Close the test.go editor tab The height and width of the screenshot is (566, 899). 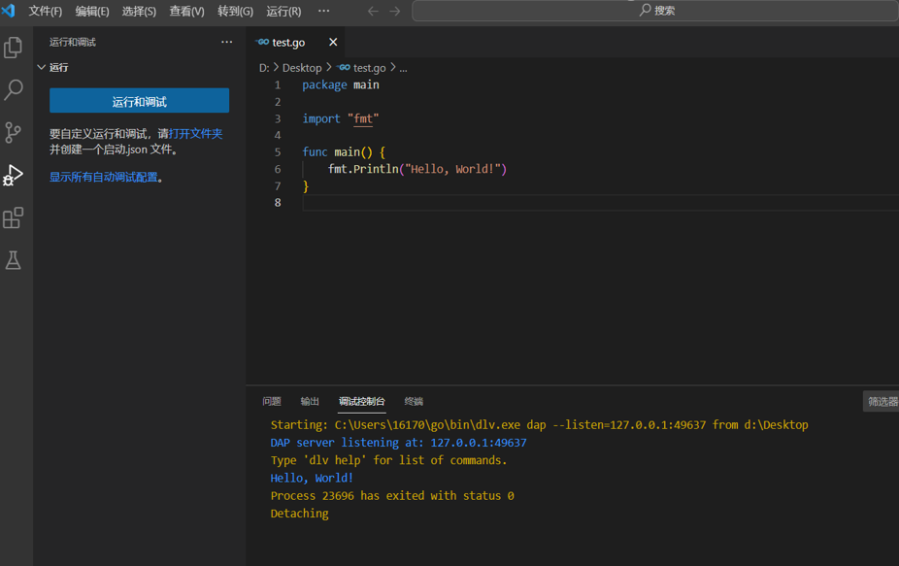[333, 43]
